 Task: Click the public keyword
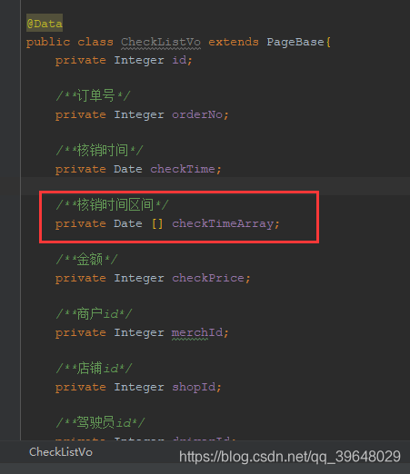click(48, 42)
